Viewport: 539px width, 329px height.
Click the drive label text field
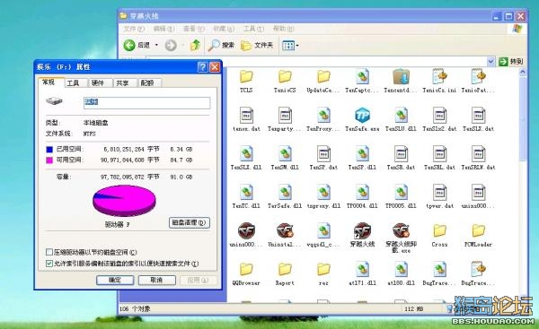tap(146, 103)
